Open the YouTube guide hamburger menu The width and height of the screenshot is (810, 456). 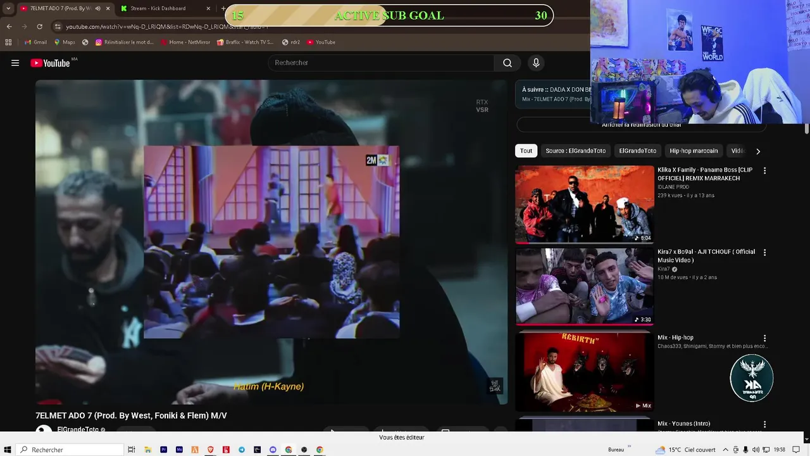point(15,63)
